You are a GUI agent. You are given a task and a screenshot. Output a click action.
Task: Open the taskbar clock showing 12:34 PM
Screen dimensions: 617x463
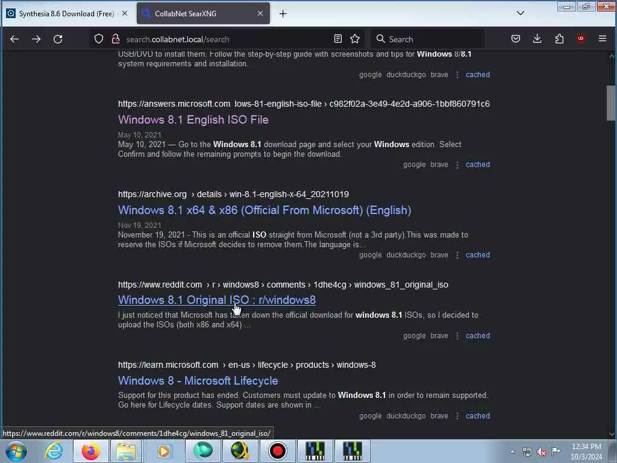click(x=586, y=452)
